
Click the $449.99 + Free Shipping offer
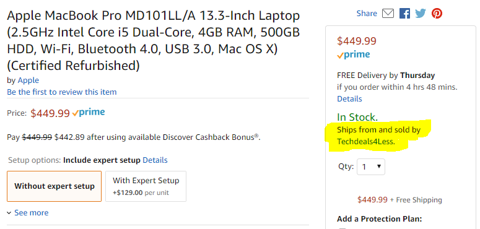coord(399,200)
